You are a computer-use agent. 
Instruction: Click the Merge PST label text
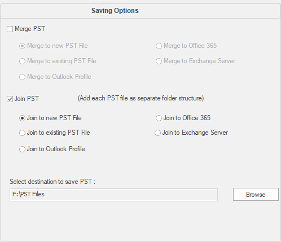pyautogui.click(x=30, y=29)
